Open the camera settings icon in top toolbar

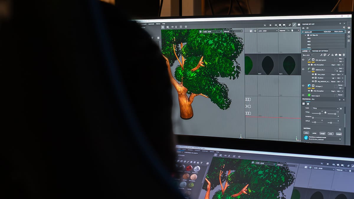point(284,25)
